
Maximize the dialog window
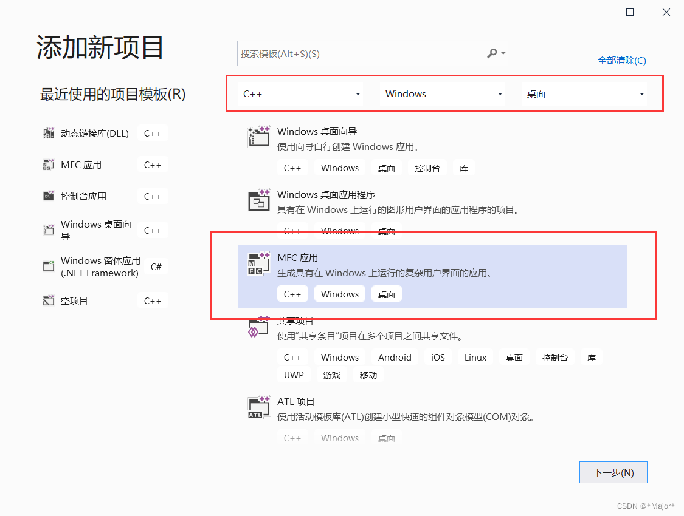click(630, 12)
